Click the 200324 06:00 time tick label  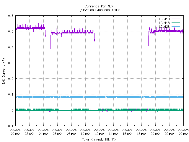tap(57, 132)
